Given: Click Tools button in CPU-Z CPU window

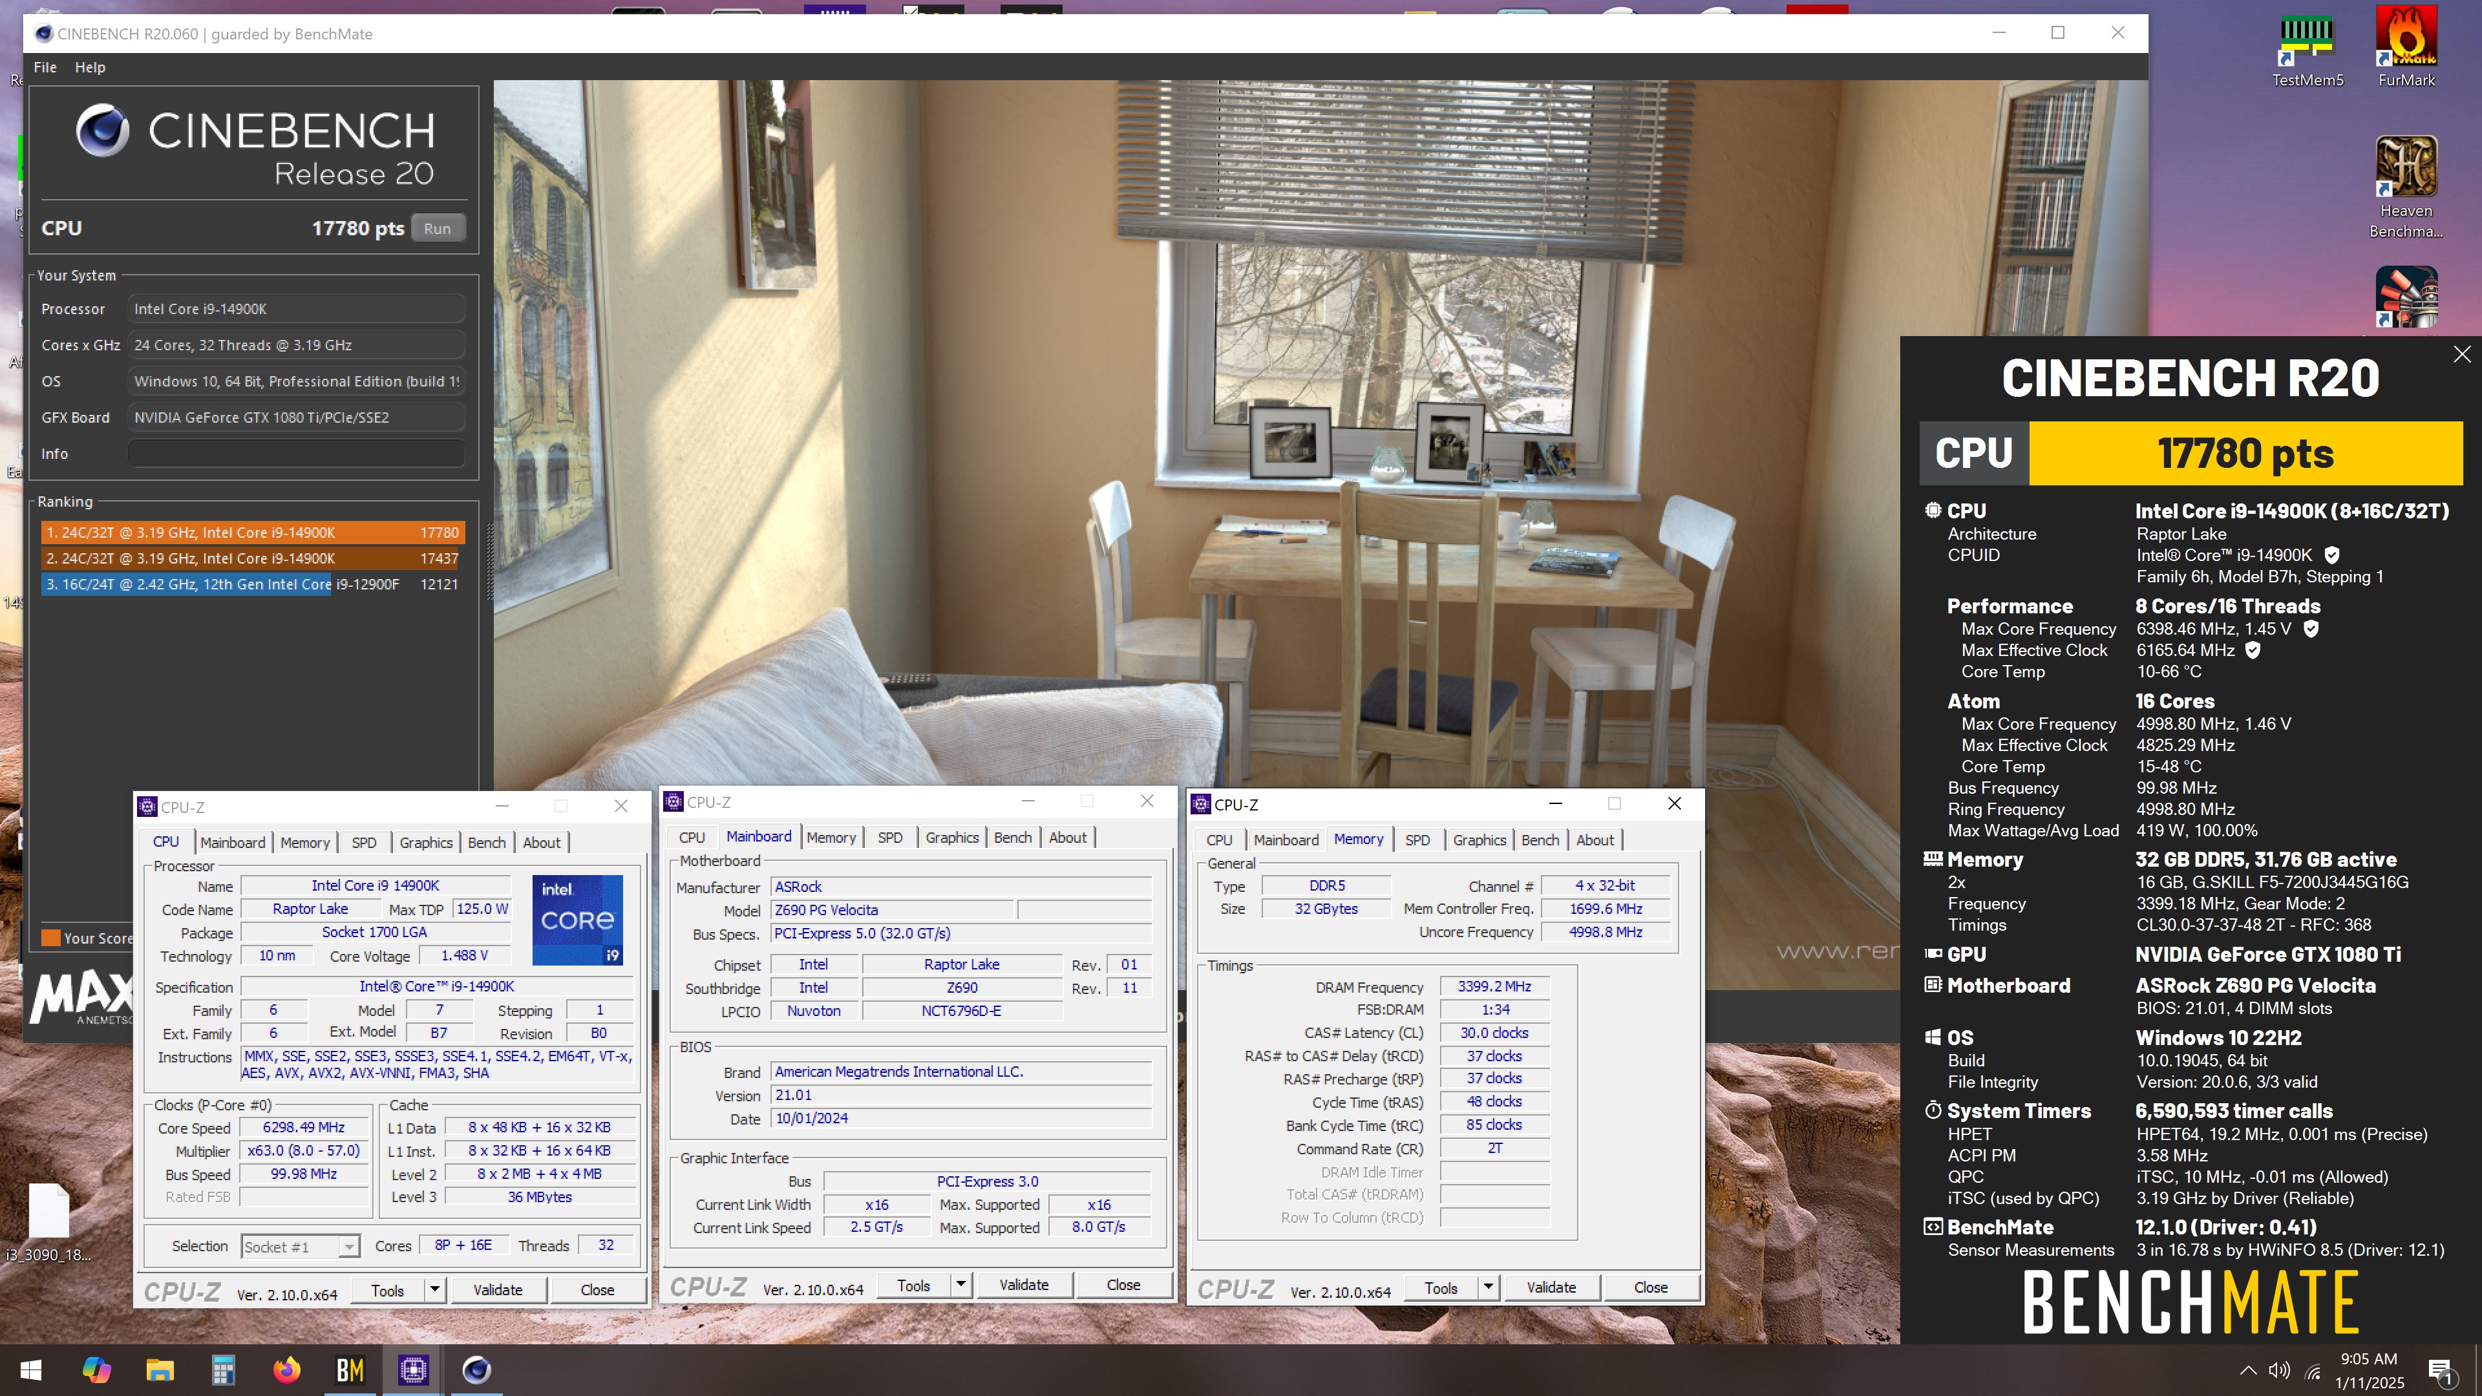Looking at the screenshot, I should click(x=387, y=1290).
